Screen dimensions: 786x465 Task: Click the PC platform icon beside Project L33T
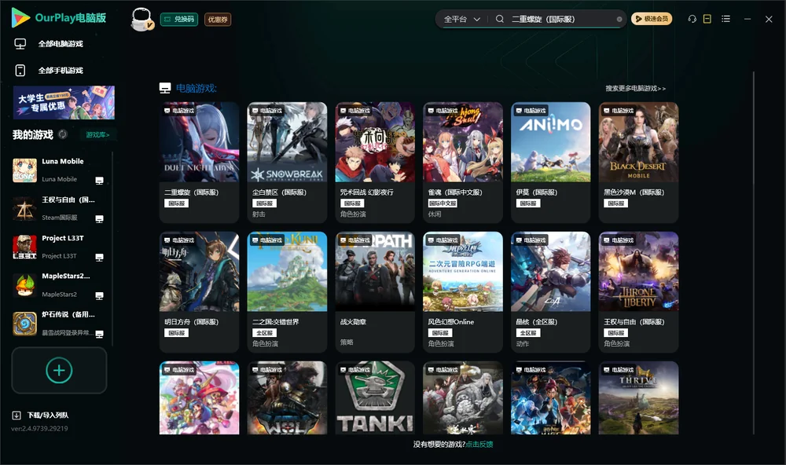coord(99,258)
